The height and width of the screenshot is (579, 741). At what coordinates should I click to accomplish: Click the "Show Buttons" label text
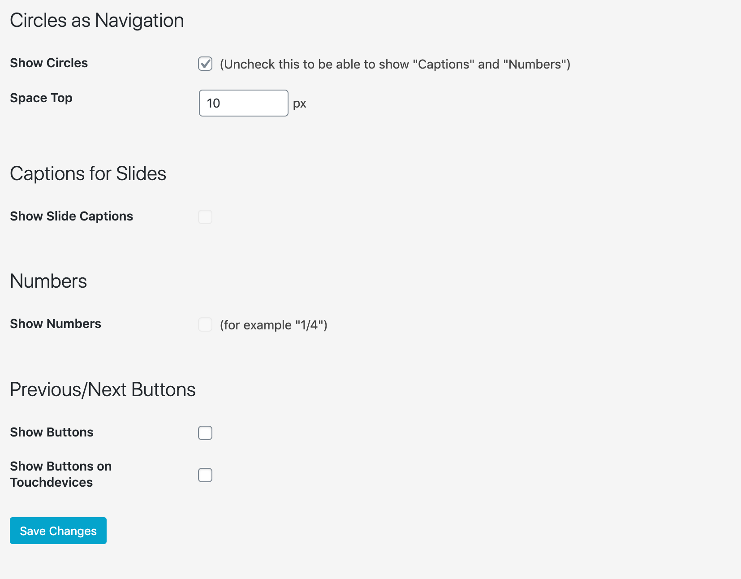coord(52,432)
